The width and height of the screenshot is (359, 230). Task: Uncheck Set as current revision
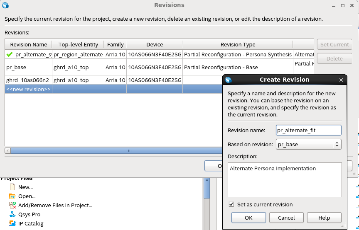coord(231,204)
